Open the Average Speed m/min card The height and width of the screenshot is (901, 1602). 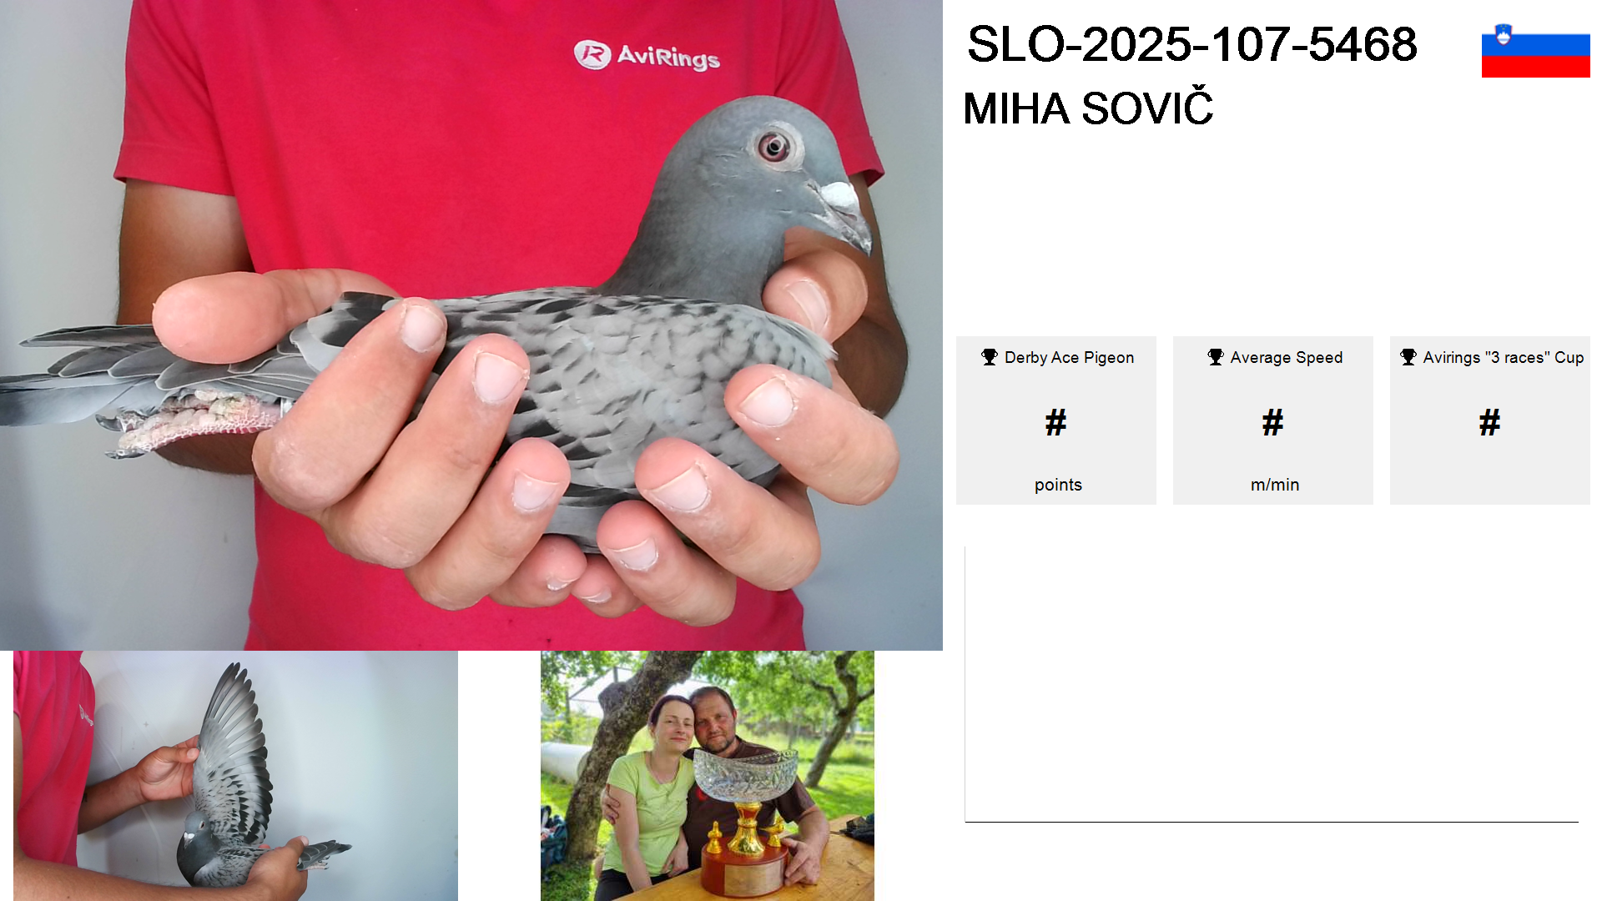coord(1273,420)
